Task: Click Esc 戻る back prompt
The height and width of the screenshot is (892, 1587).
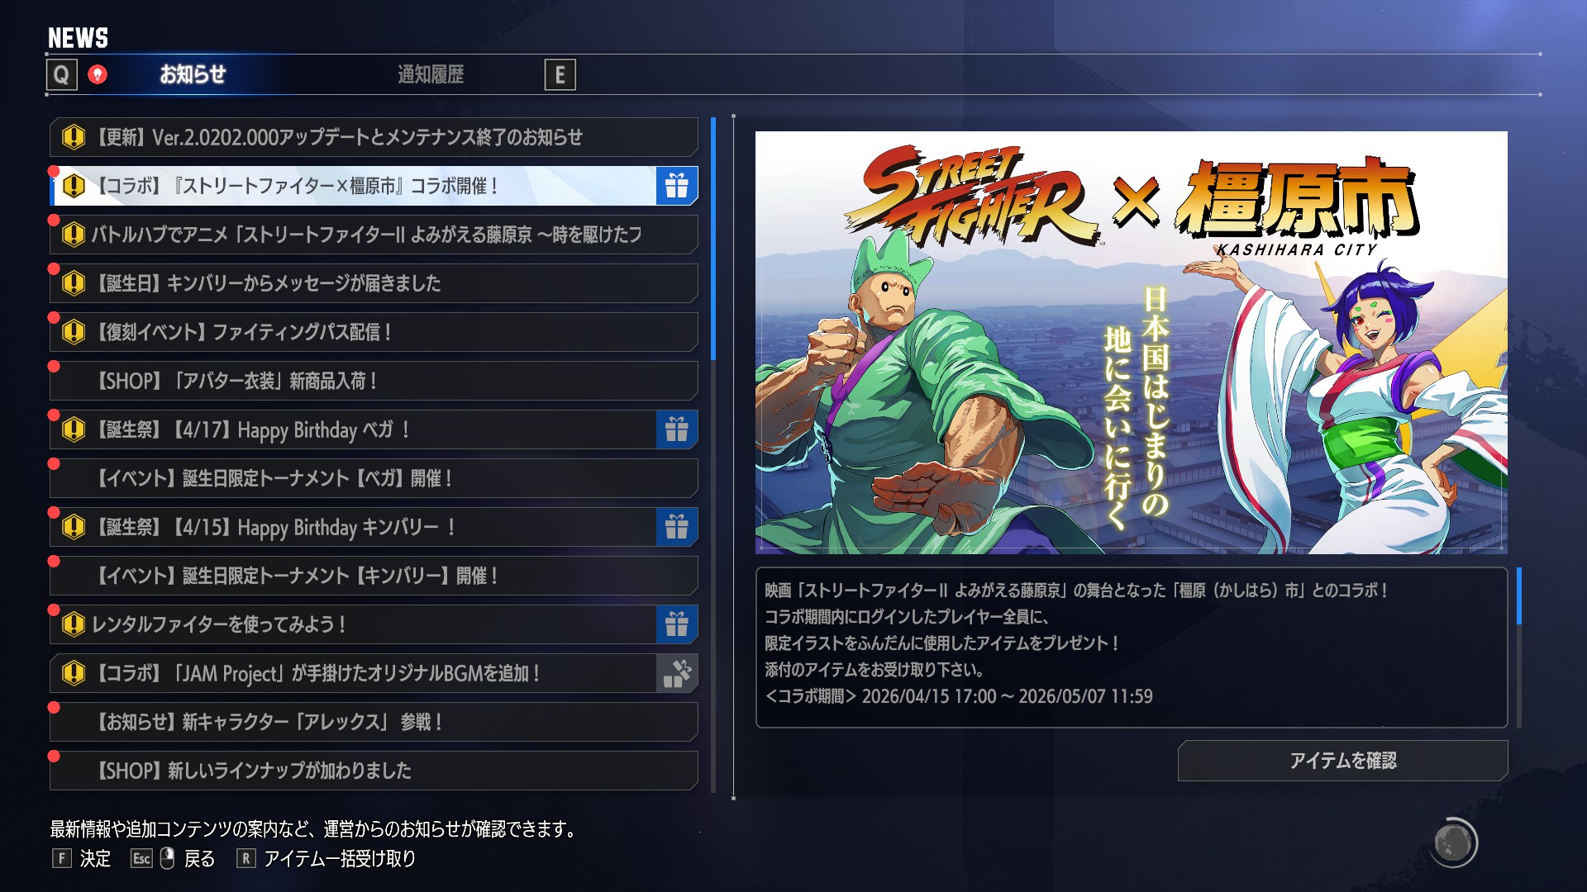Action: point(173,859)
